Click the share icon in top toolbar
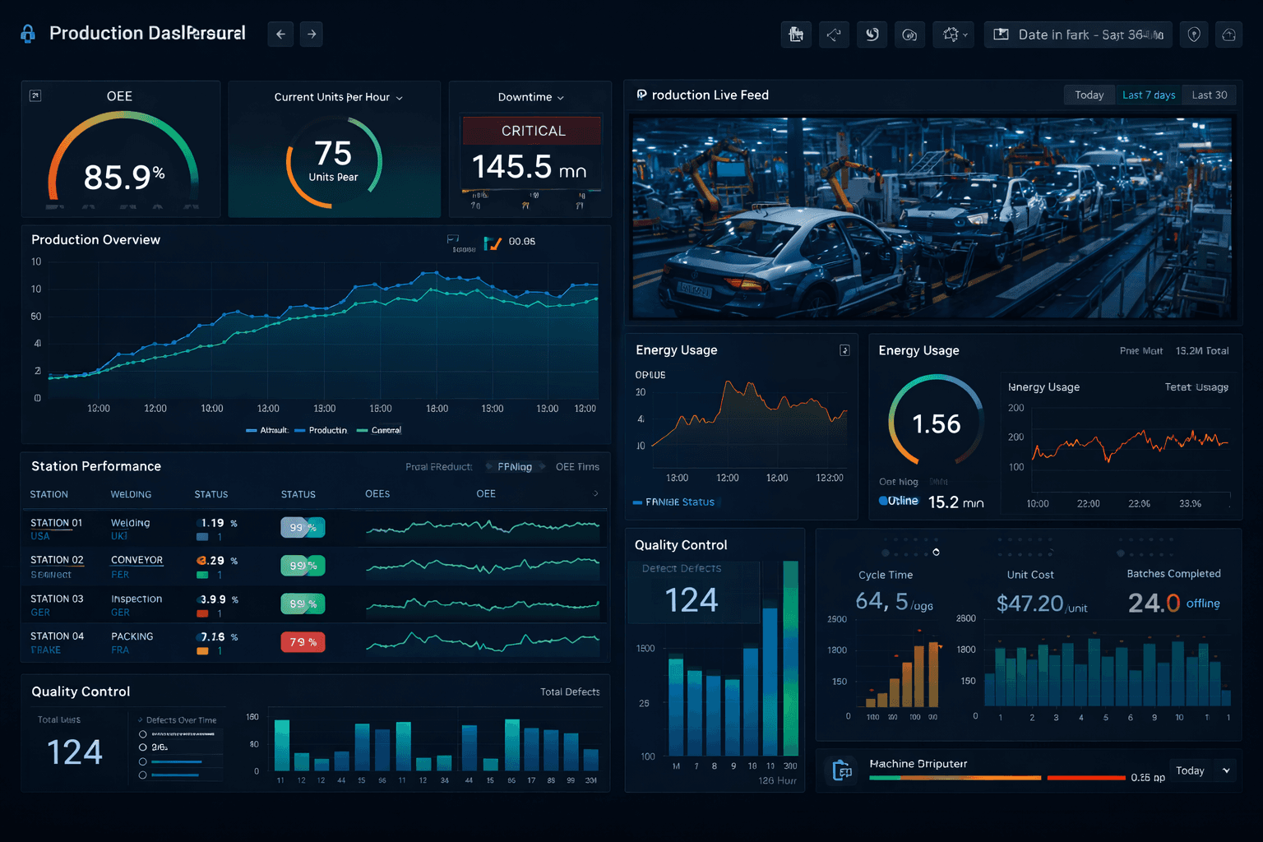This screenshot has width=1263, height=842. point(834,35)
